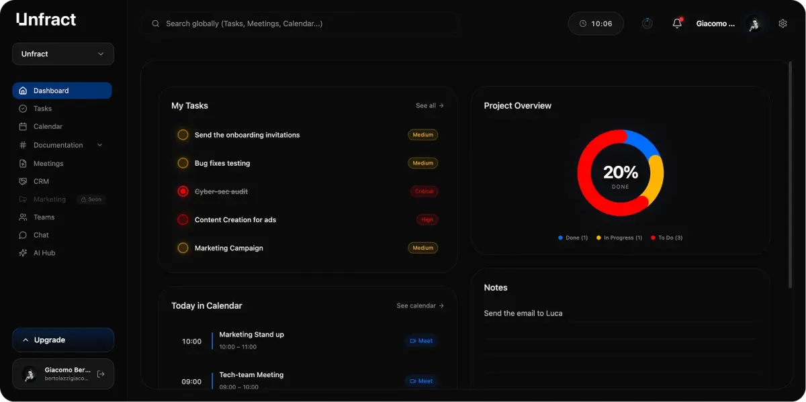The height and width of the screenshot is (402, 806).
Task: Click the Meet button for Tech-team Meeting
Action: pyautogui.click(x=421, y=381)
